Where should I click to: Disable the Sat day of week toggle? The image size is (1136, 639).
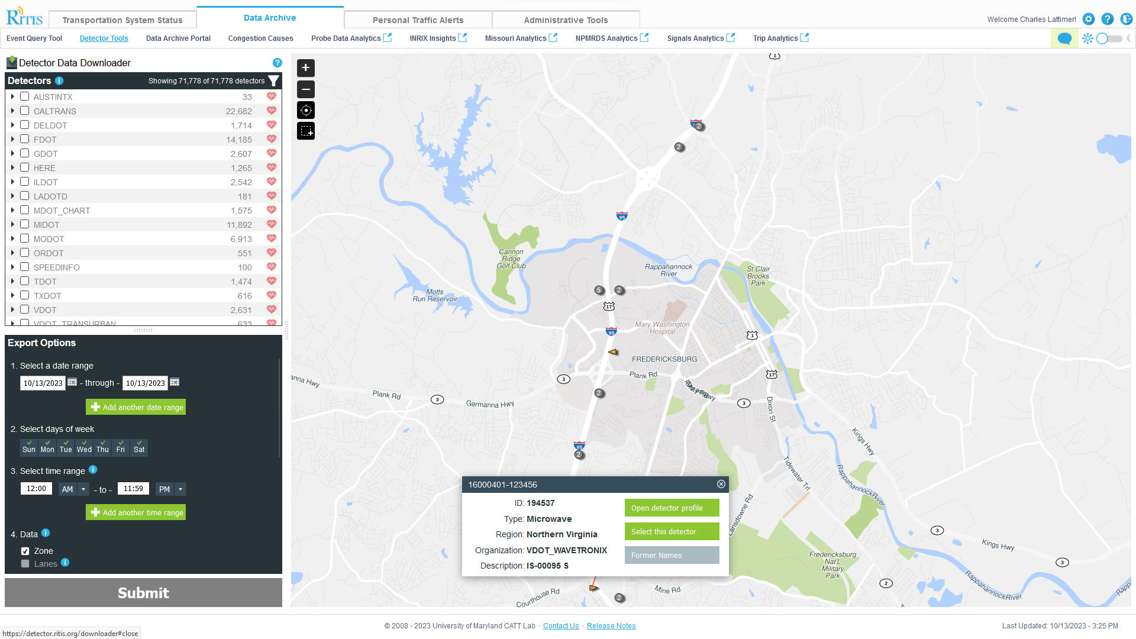138,448
